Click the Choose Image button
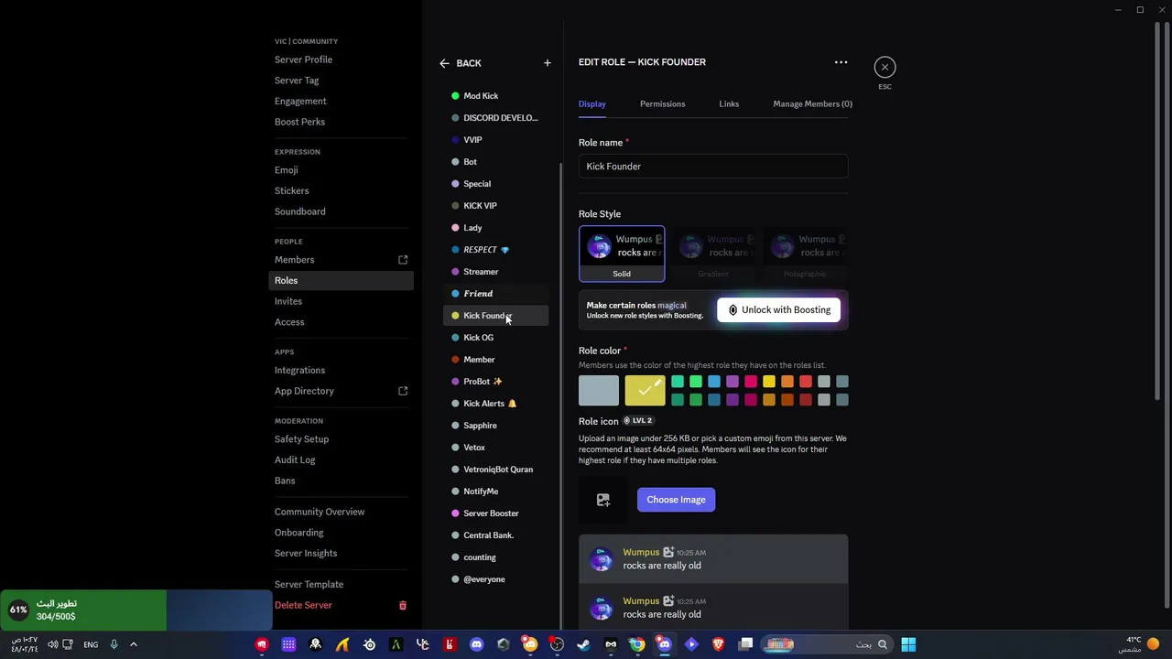Screen dimensions: 1172x659 (676, 500)
